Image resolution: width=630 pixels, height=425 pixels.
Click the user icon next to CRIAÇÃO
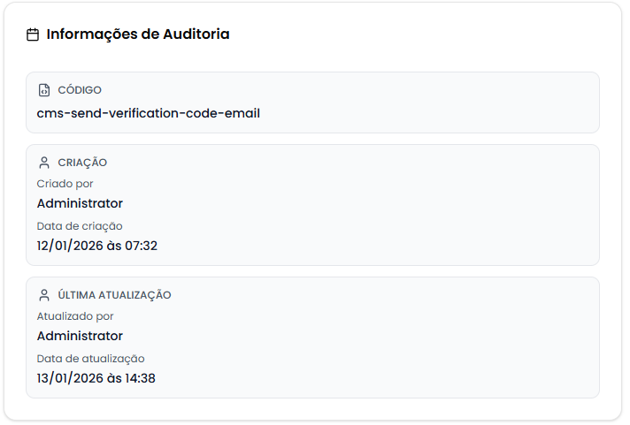coord(44,163)
